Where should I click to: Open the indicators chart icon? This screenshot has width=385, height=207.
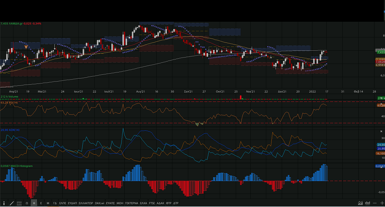[x=360, y=203]
